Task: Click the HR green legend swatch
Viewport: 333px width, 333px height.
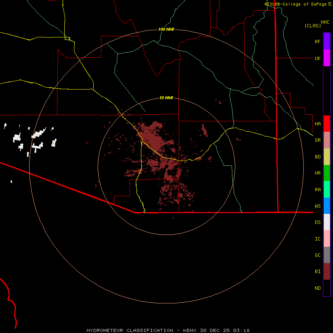Action: (327, 173)
